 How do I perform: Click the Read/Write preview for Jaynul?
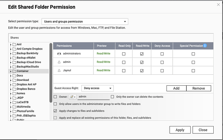point(103,70)
